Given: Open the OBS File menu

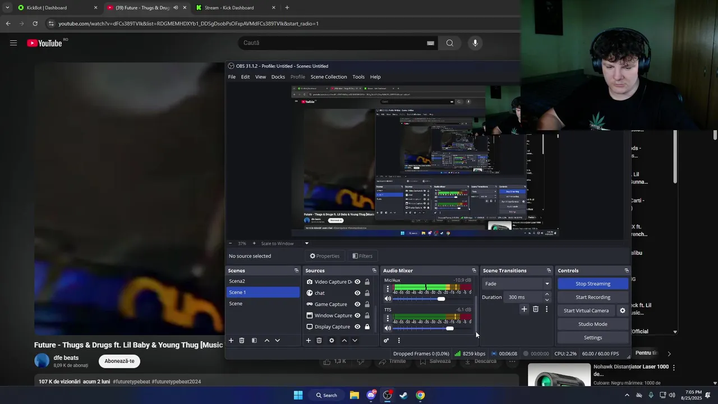Looking at the screenshot, I should tap(232, 77).
